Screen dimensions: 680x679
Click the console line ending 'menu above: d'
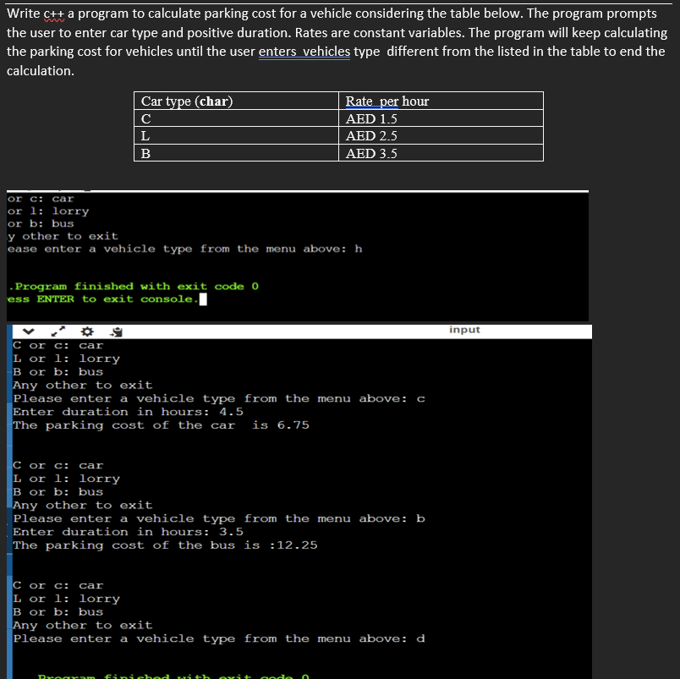point(219,639)
